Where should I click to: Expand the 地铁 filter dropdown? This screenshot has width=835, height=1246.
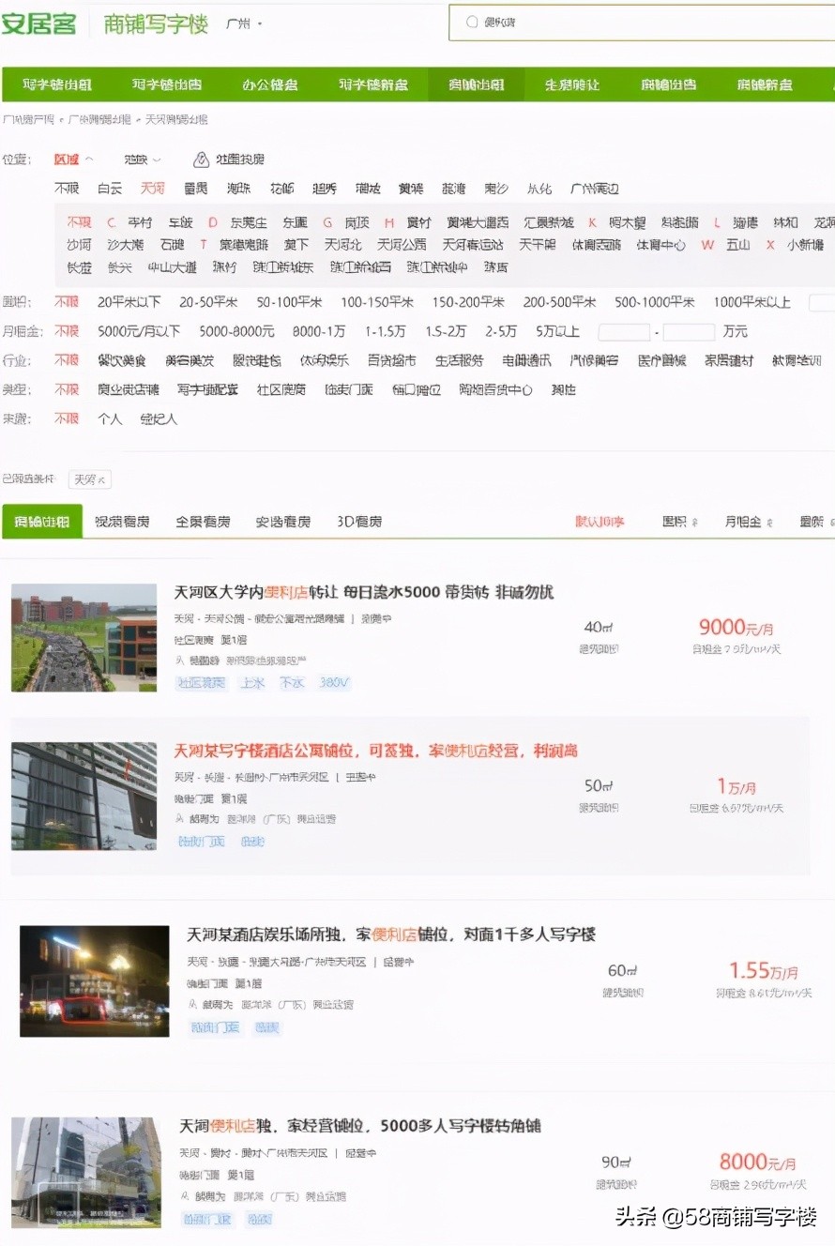click(x=138, y=159)
